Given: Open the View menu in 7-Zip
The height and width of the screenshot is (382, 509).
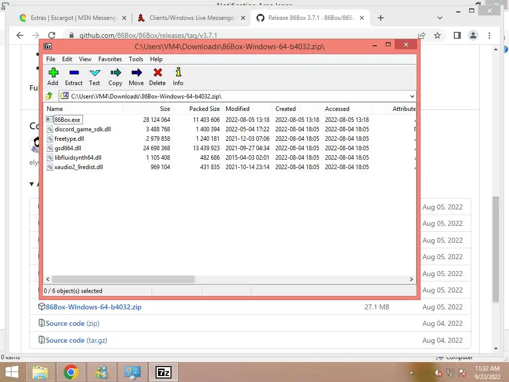Looking at the screenshot, I should pyautogui.click(x=85, y=59).
